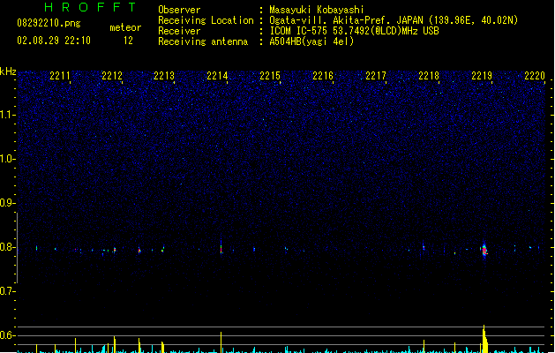Select the filename 08292210.png

coord(49,23)
